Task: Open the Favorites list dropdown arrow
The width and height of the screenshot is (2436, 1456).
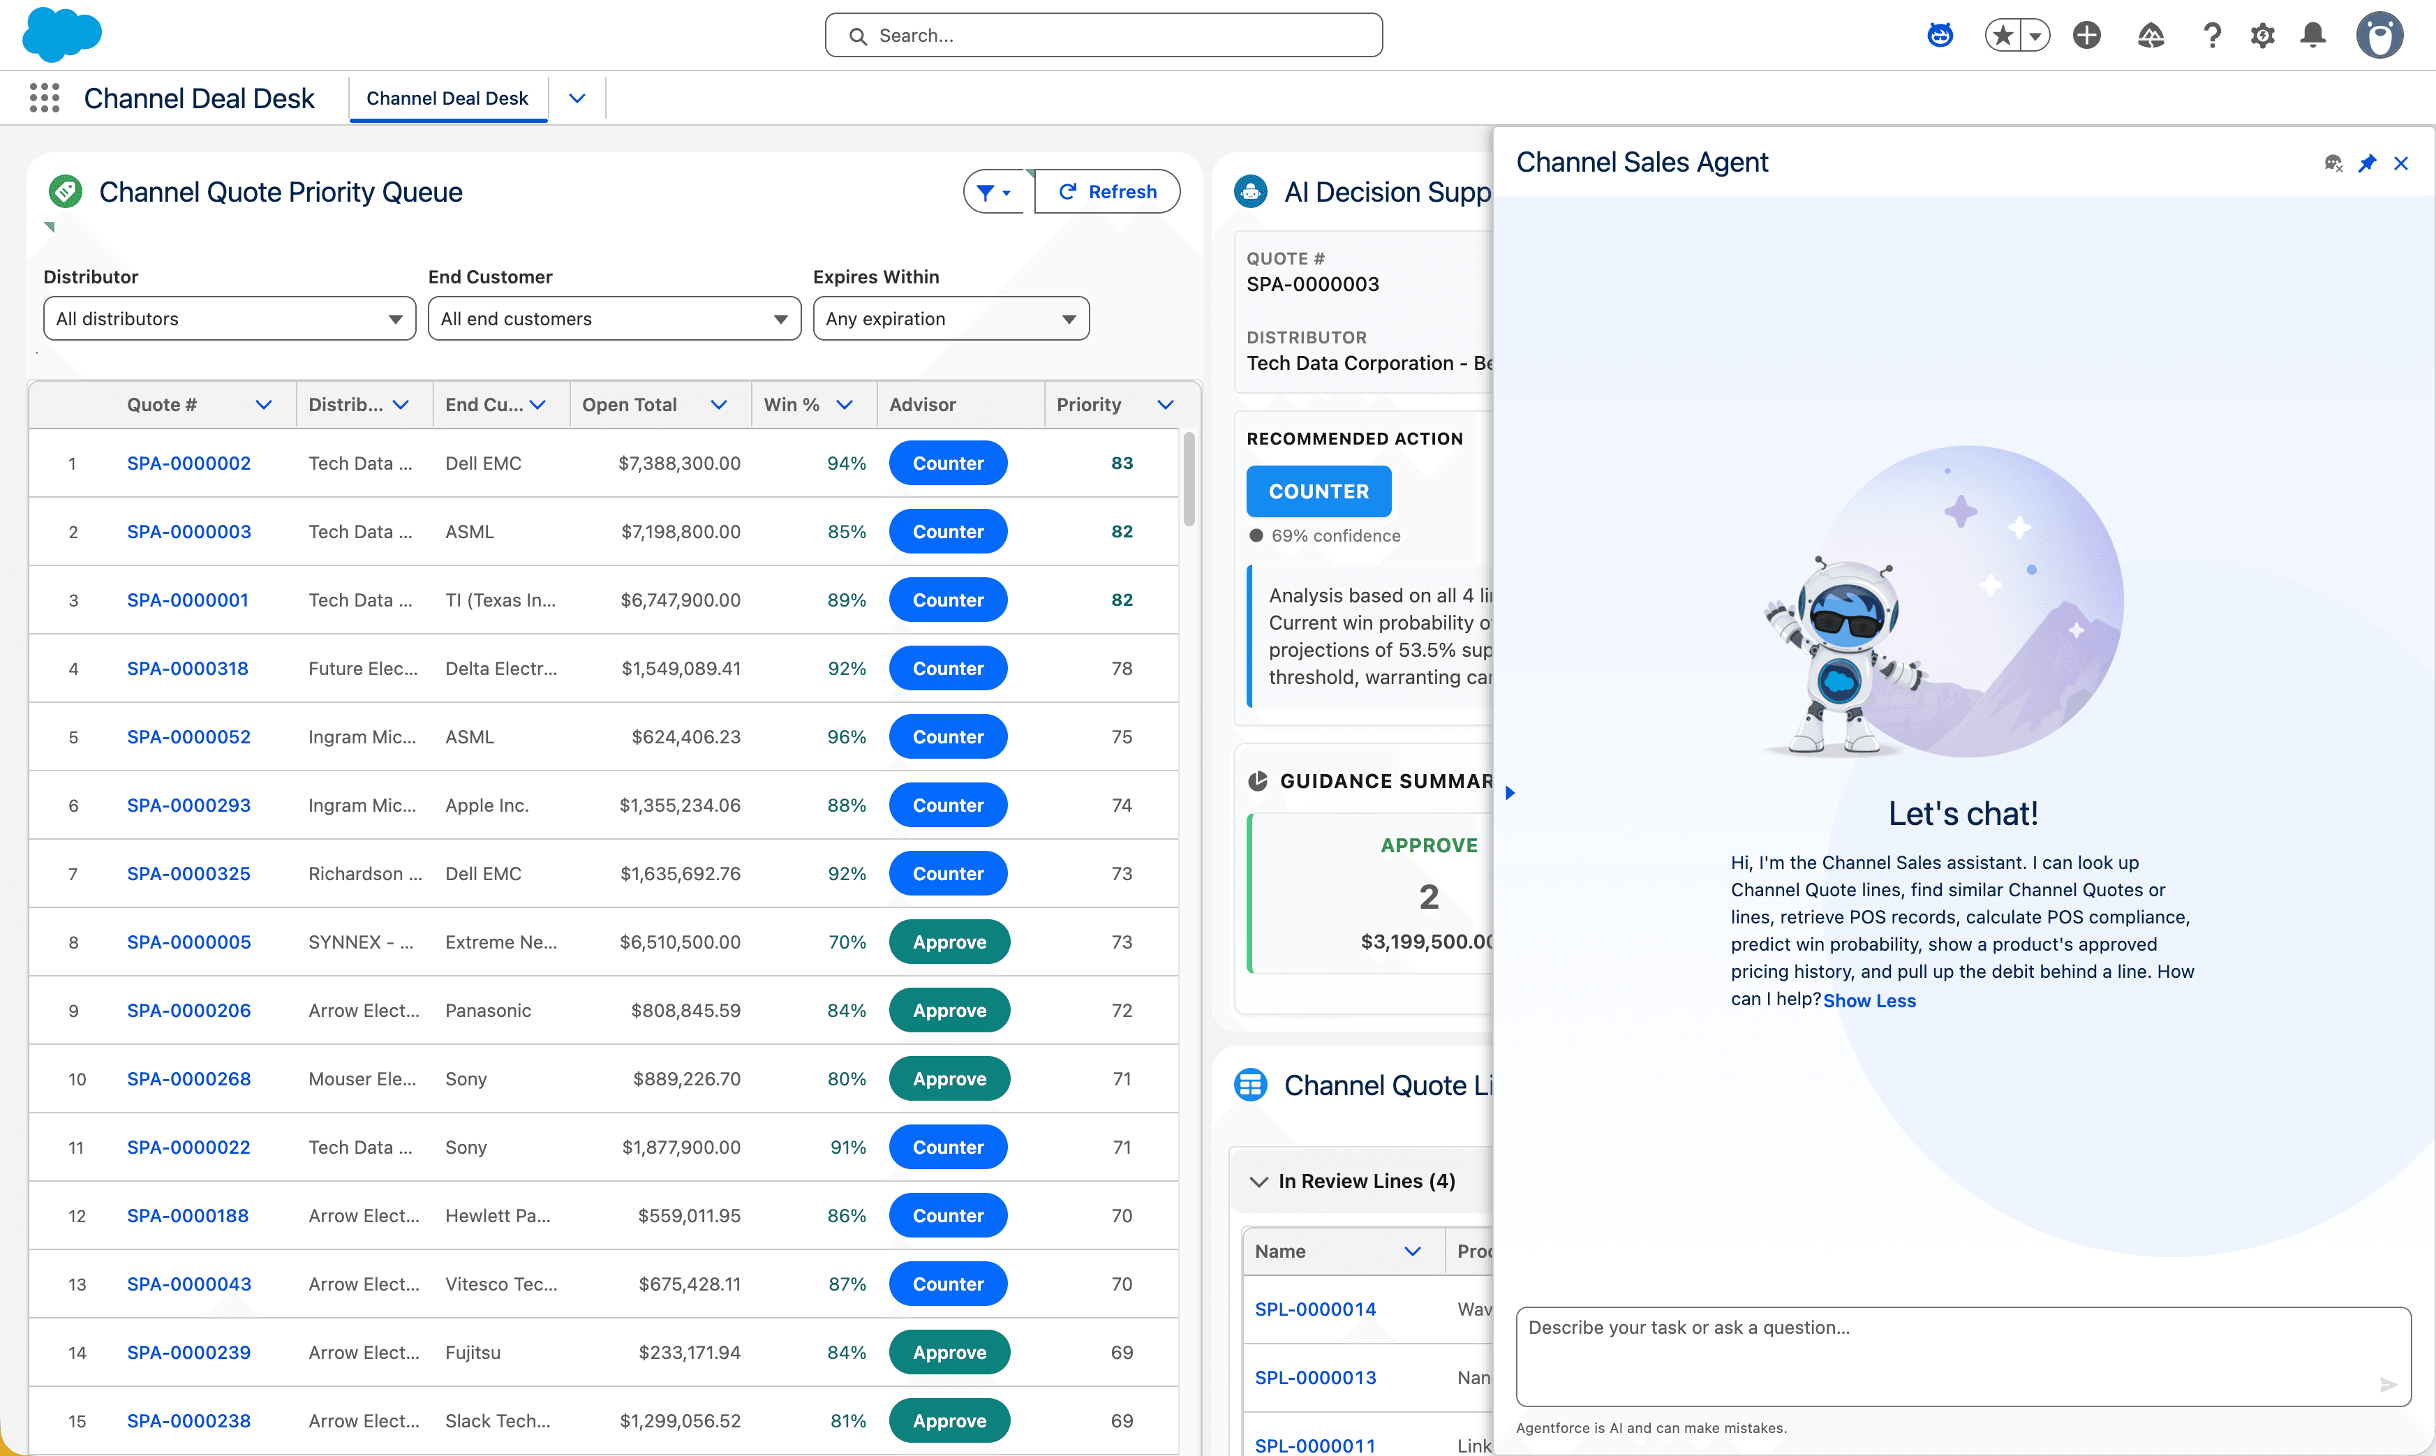Action: 2036,36
